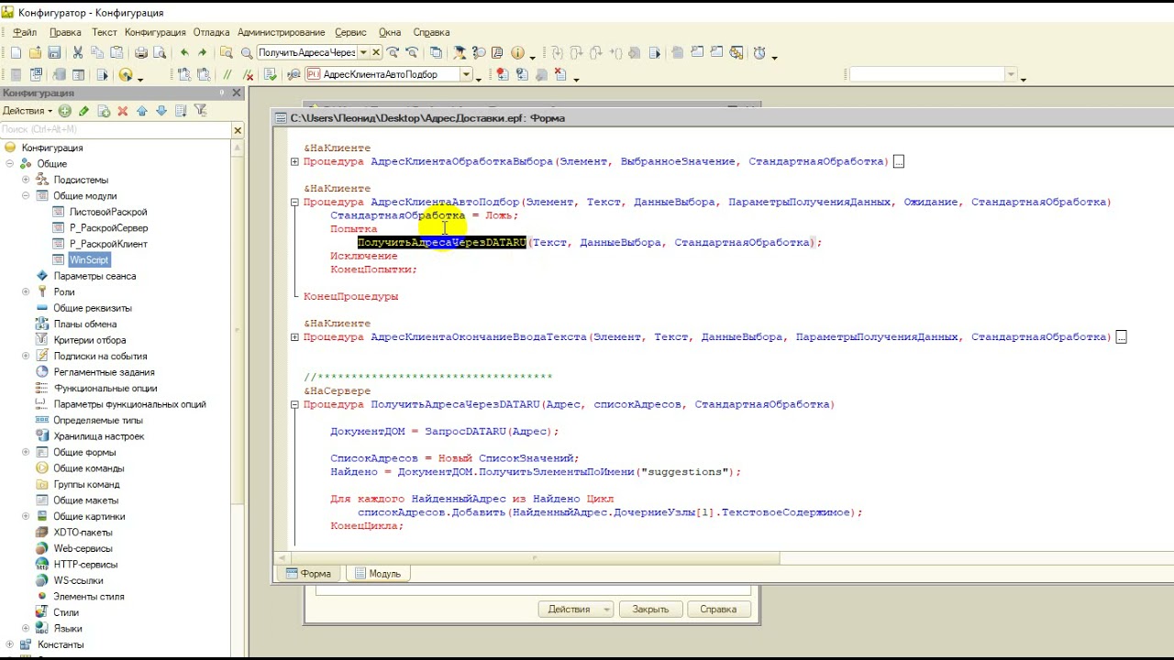This screenshot has height=660, width=1174.
Task: Click the magnifier Find icon
Action: 246,53
